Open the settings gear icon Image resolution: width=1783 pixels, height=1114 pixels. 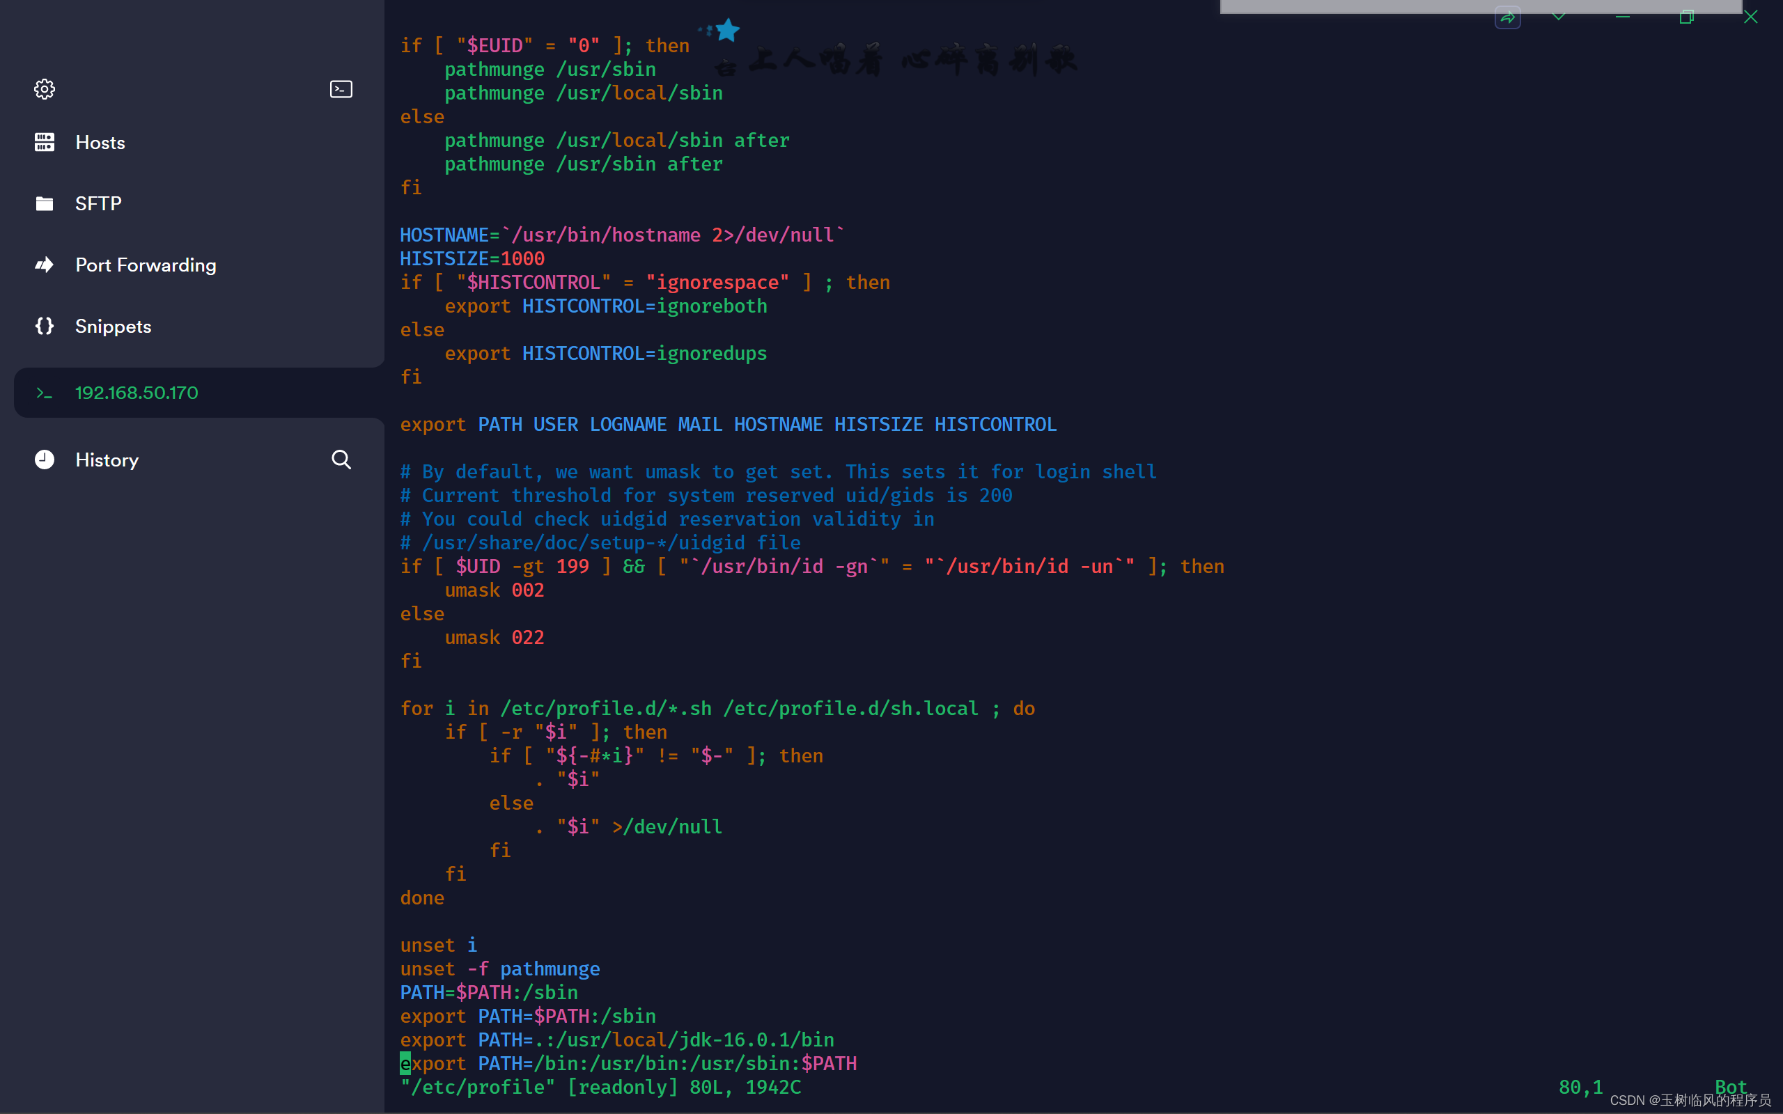(x=44, y=89)
